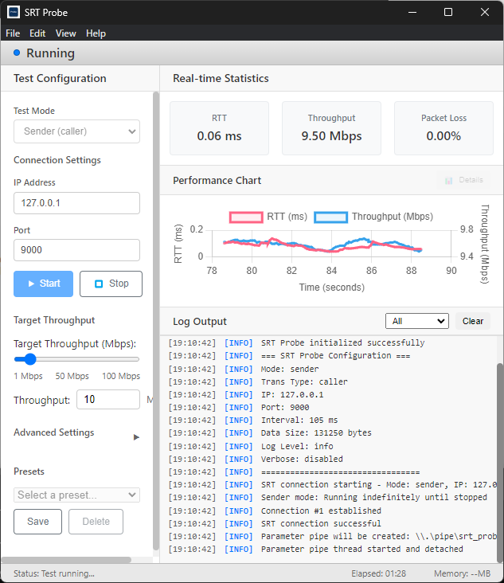
Task: Click the Port input field
Action: click(x=76, y=250)
